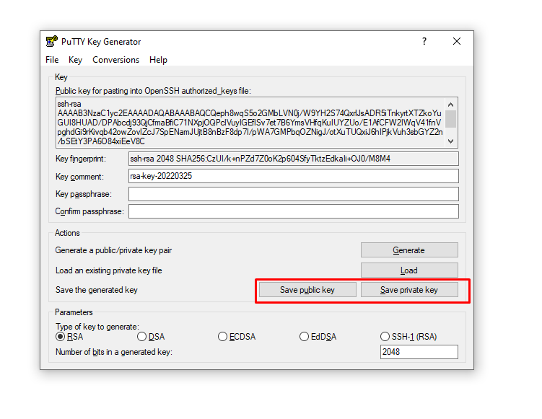Click 'Save the generated key' text
542x419 pixels.
coord(97,290)
